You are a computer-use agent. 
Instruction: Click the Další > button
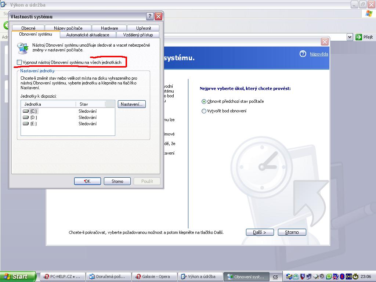[x=260, y=232]
